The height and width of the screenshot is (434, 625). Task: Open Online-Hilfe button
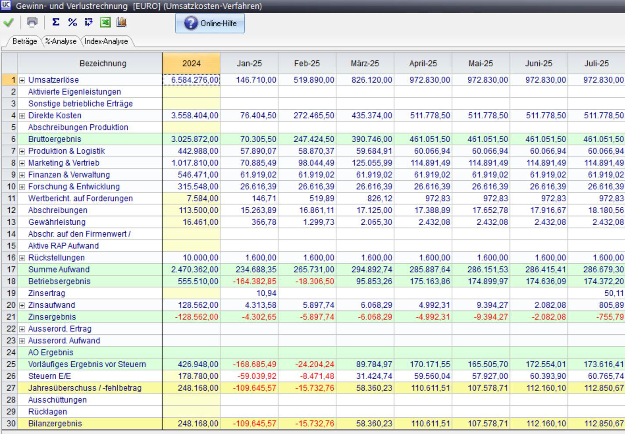pos(210,23)
